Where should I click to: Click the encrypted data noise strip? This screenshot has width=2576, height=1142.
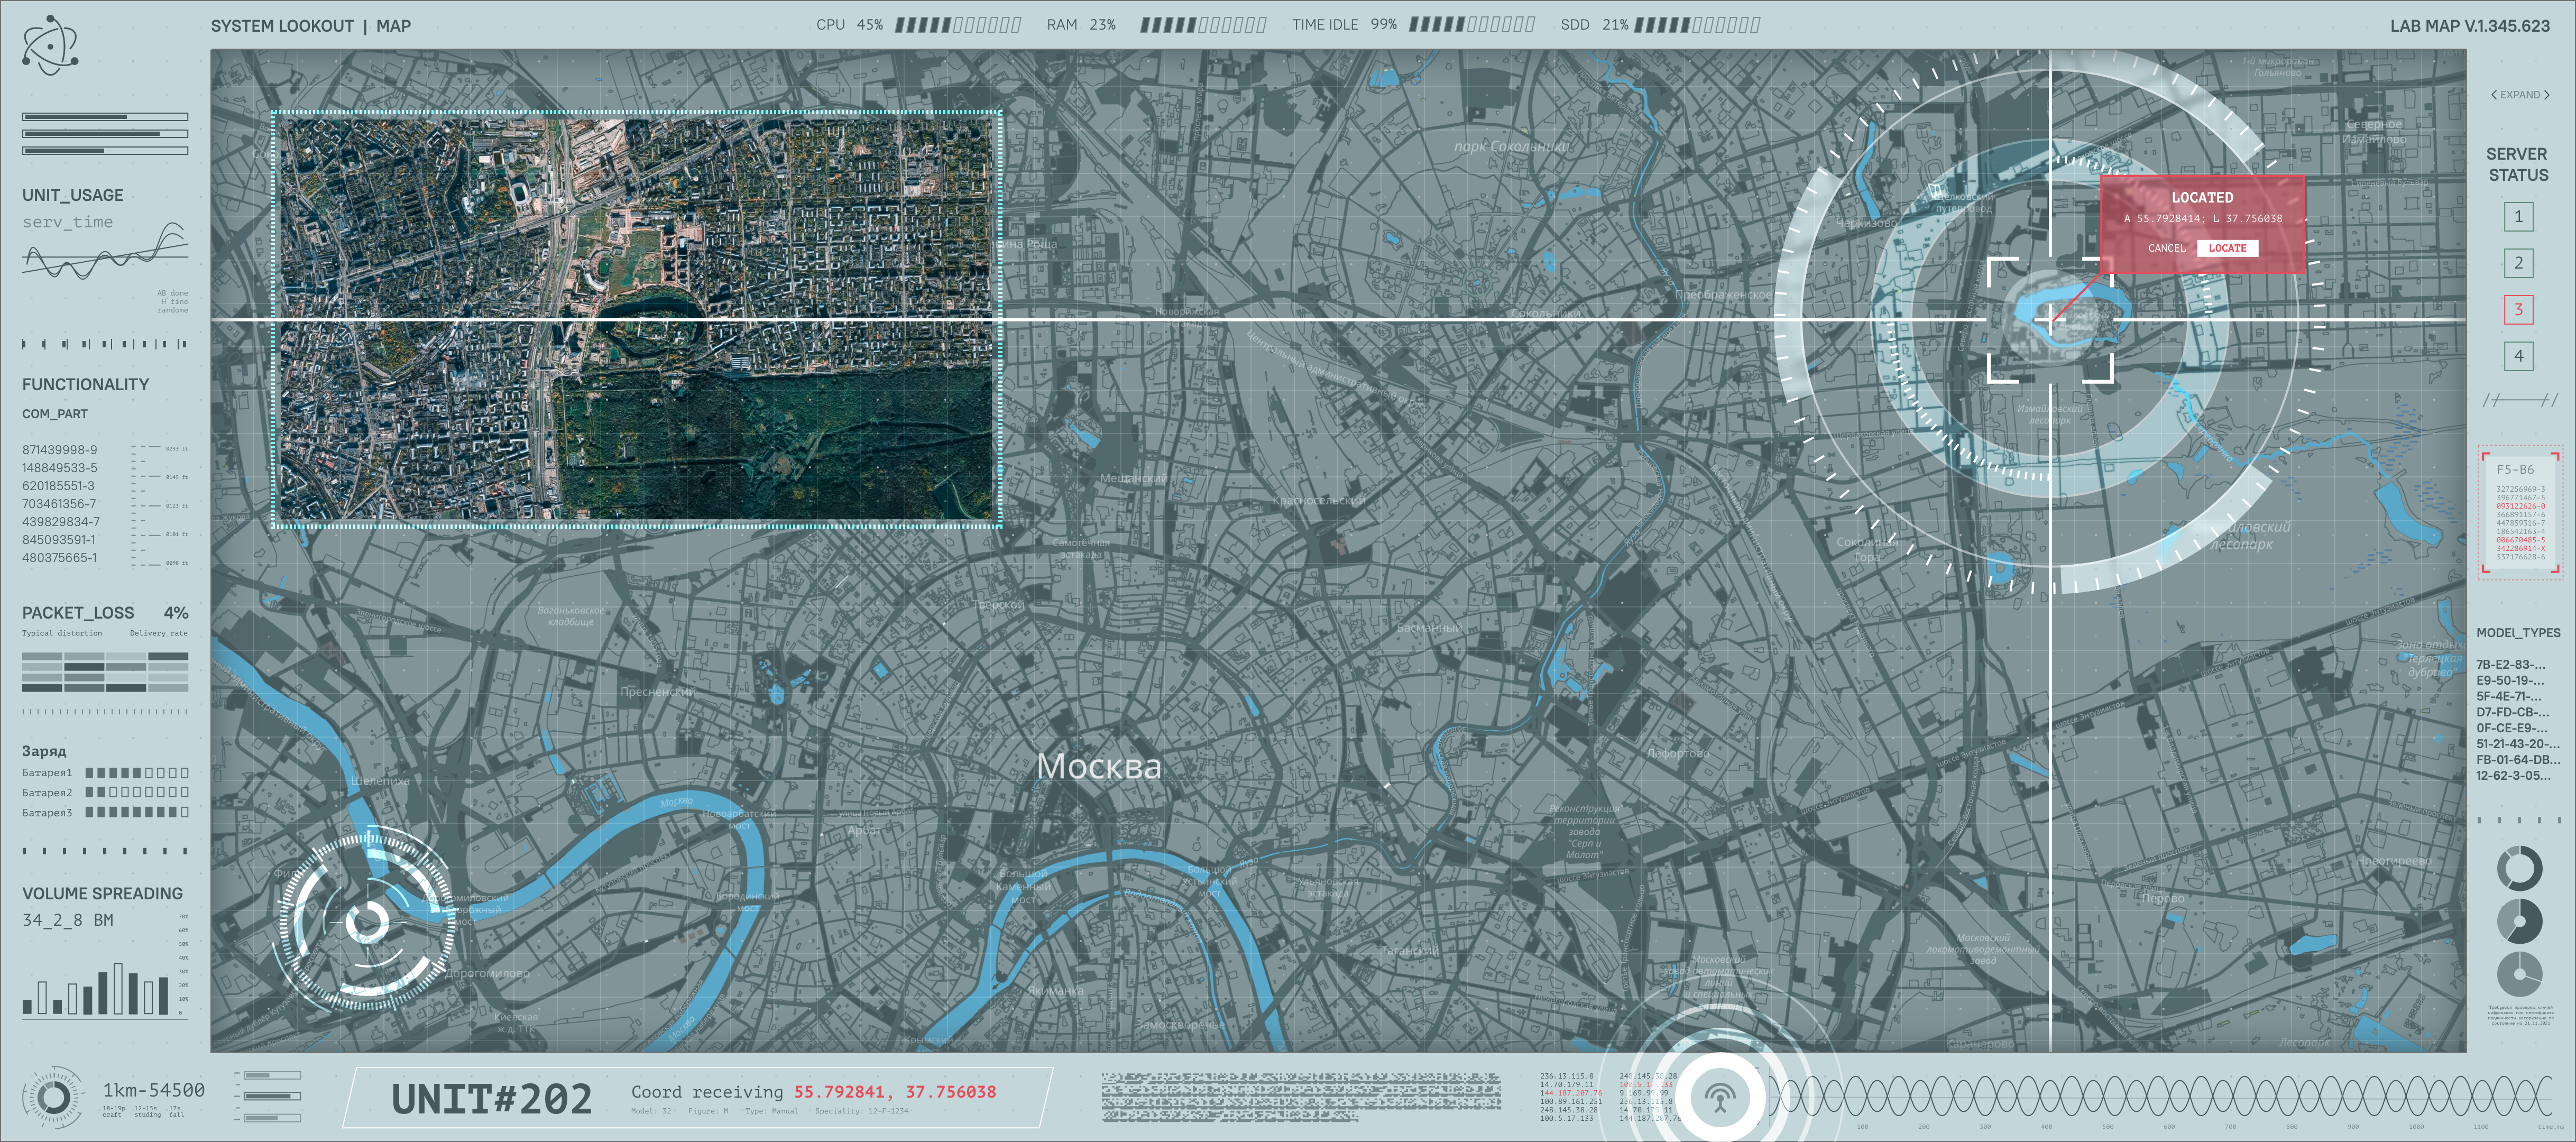1301,1096
